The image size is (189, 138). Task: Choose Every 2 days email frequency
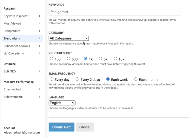77,79
